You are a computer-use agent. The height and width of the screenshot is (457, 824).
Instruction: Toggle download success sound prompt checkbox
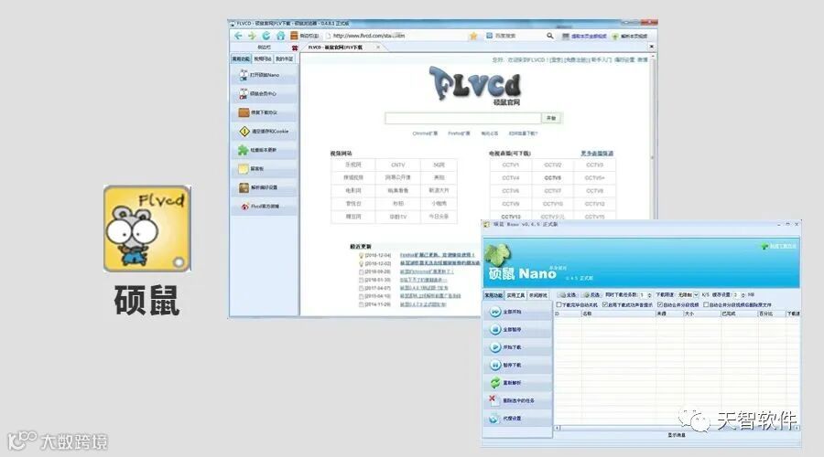tap(605, 305)
